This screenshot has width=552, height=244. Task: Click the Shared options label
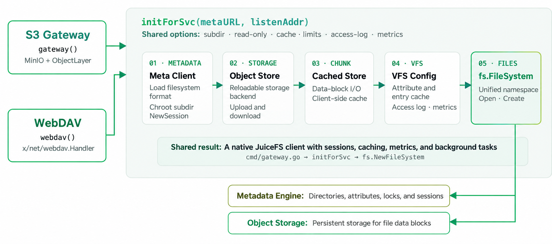pos(171,34)
